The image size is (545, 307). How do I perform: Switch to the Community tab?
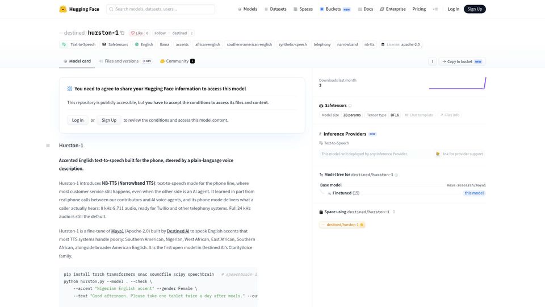tap(177, 61)
